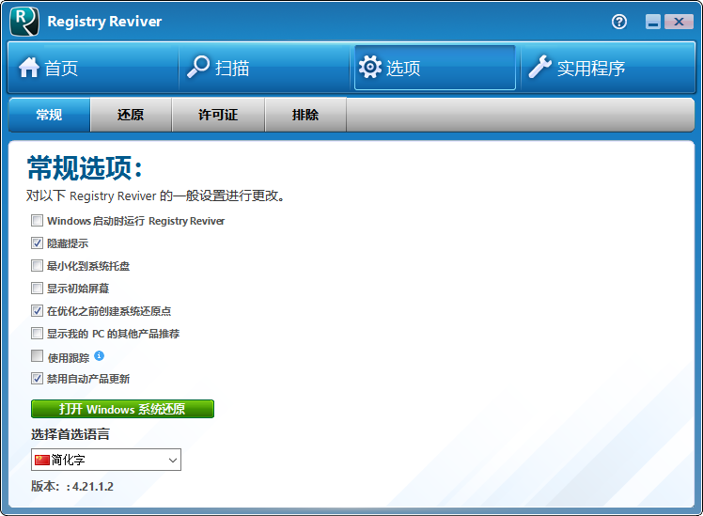Open the 许可证 license sub-tab
Viewport: 703px width, 516px height.
(218, 115)
